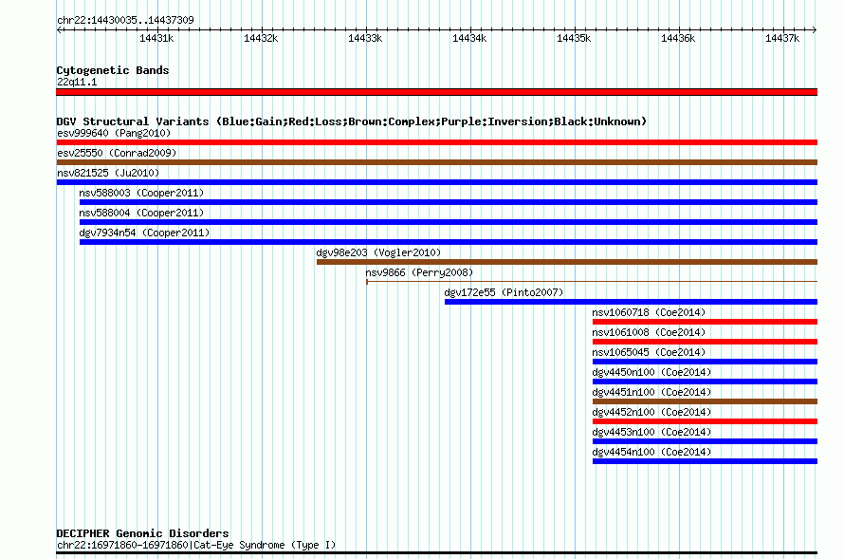Image resolution: width=844 pixels, height=559 pixels.
Task: Select dgv4450n100 (Coe2014) label
Action: (651, 372)
